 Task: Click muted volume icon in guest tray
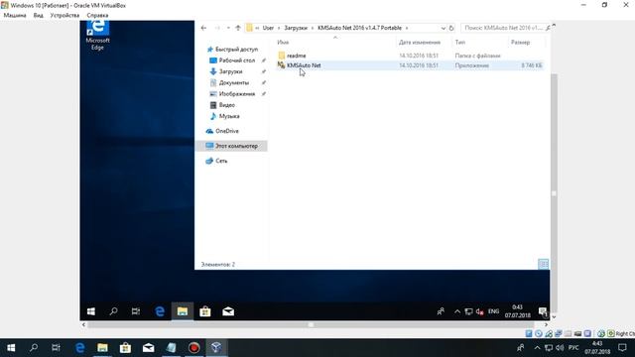point(480,311)
